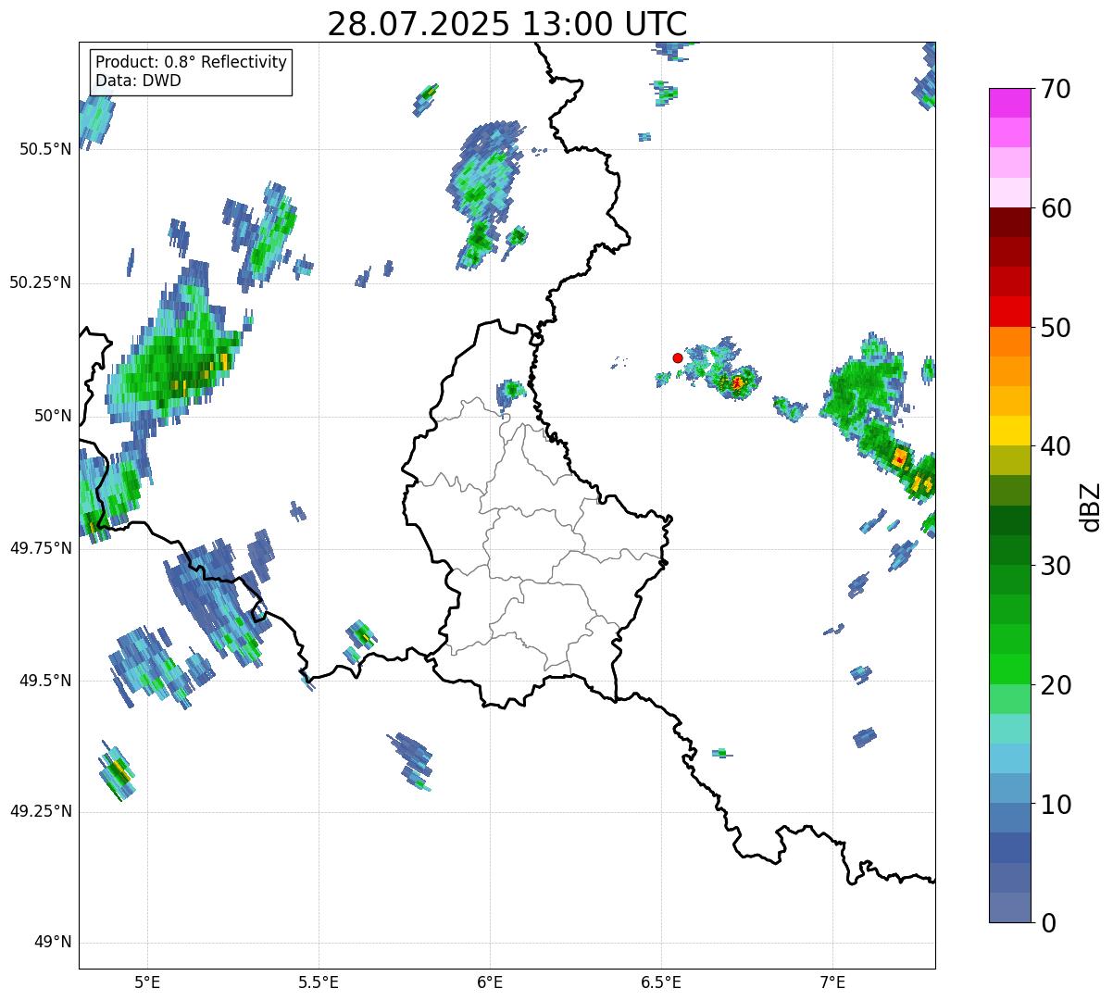Click the red-core storm cell near 6.7°E 50°N

coord(736,382)
